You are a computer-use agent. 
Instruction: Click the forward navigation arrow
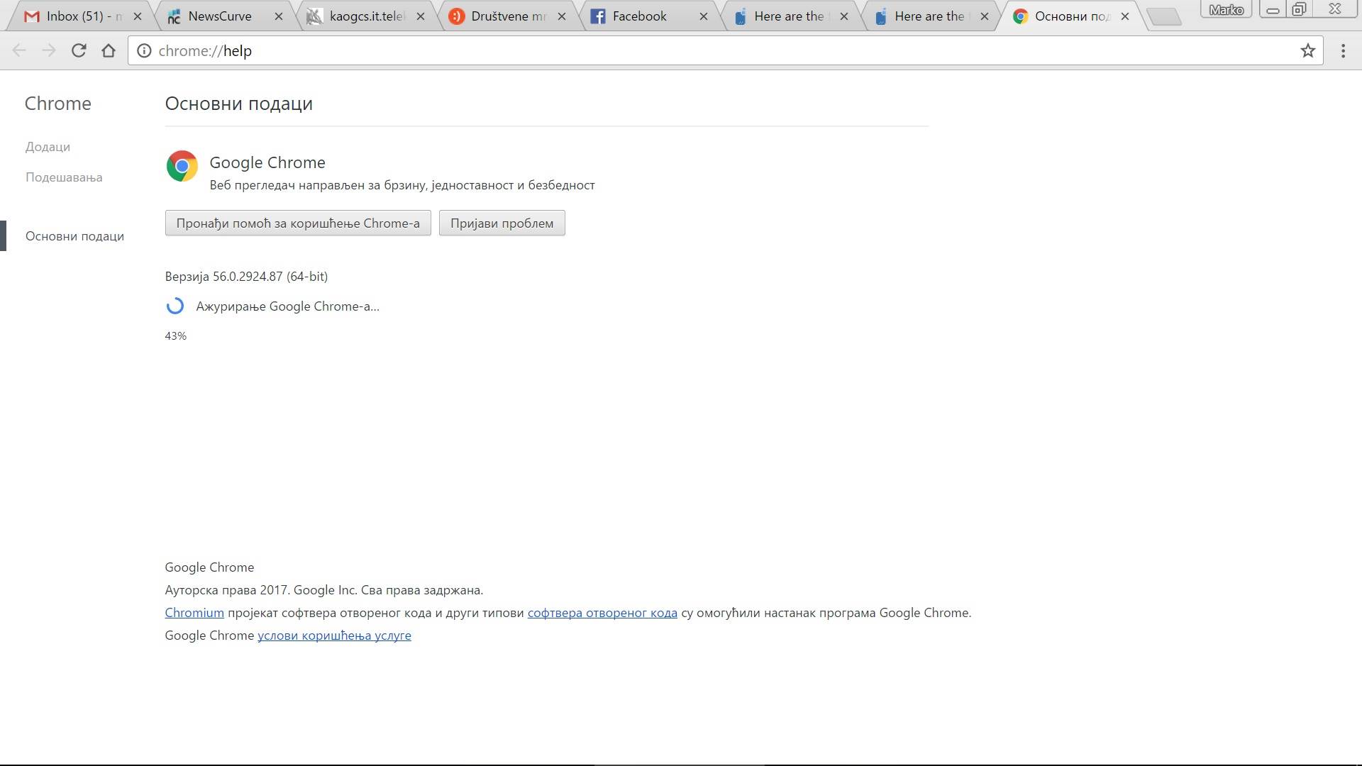(49, 50)
